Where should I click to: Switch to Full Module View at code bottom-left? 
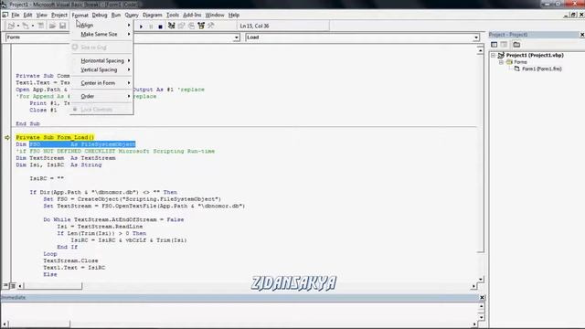(13, 286)
